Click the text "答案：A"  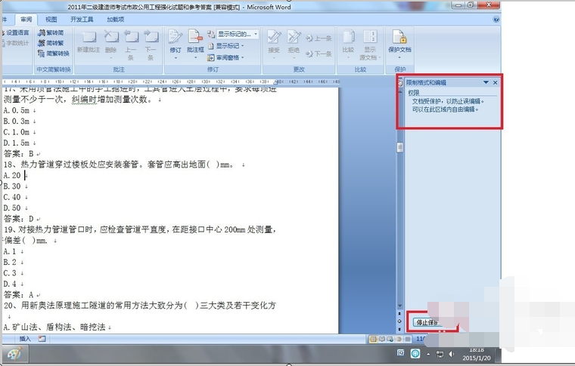point(19,295)
